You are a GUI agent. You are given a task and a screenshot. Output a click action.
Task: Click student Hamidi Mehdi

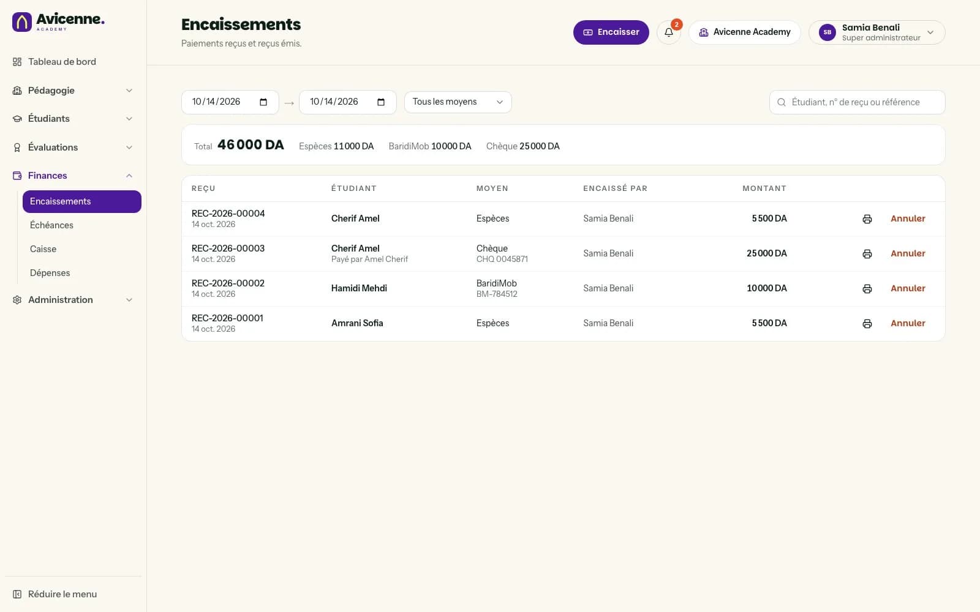pos(359,288)
